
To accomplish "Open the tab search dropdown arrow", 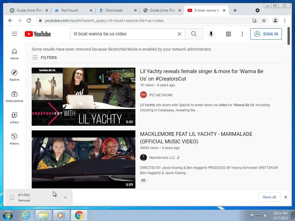I will point(258,10).
